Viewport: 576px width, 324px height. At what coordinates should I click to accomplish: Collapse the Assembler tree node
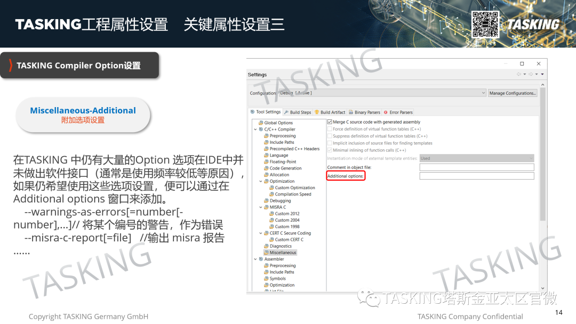tap(255, 259)
